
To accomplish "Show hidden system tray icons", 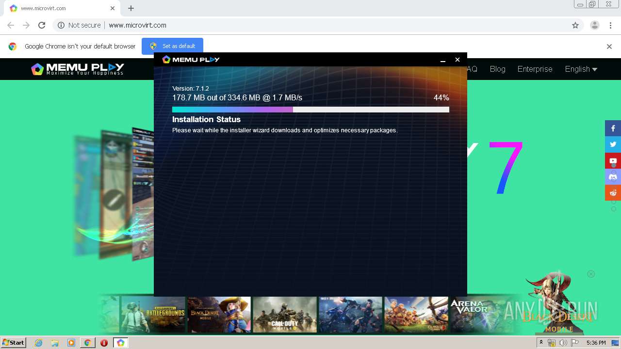I will (x=541, y=343).
